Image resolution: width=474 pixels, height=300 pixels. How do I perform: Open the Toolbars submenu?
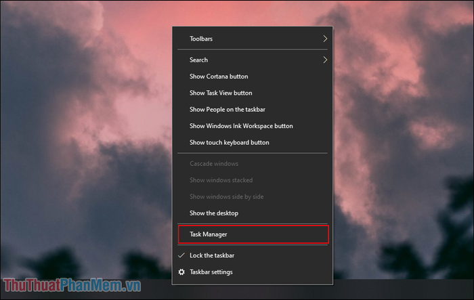click(x=253, y=39)
